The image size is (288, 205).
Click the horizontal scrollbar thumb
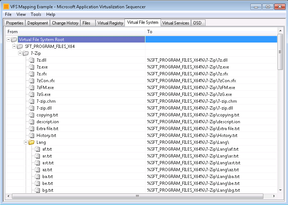[x=137, y=196]
